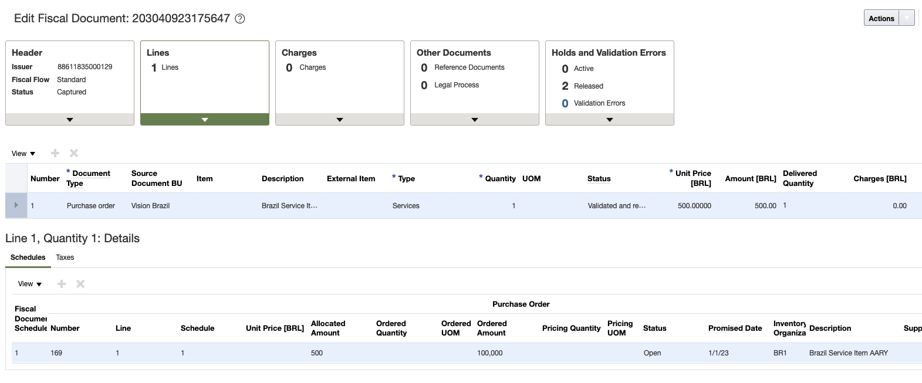
Task: Select the Schedules tab
Action: pyautogui.click(x=28, y=257)
